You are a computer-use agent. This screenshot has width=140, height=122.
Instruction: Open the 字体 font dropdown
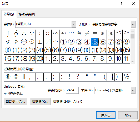click(x=74, y=24)
